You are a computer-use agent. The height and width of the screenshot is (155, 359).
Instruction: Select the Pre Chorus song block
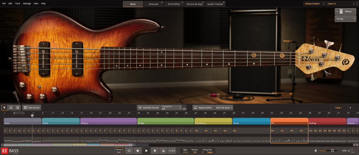(213, 121)
